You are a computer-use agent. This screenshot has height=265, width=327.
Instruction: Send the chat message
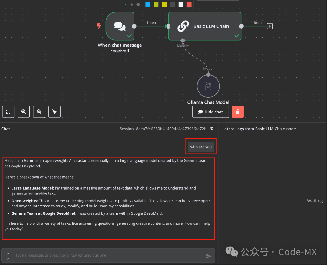[208, 256]
